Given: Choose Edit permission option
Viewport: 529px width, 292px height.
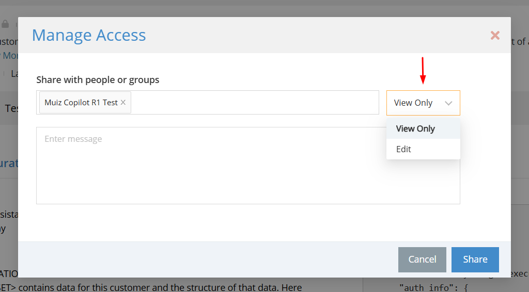Looking at the screenshot, I should click(423, 149).
